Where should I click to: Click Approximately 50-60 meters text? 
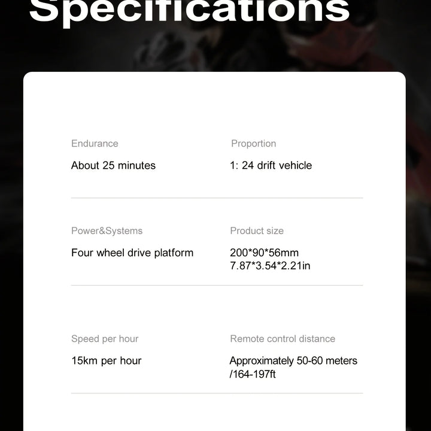pos(293,361)
